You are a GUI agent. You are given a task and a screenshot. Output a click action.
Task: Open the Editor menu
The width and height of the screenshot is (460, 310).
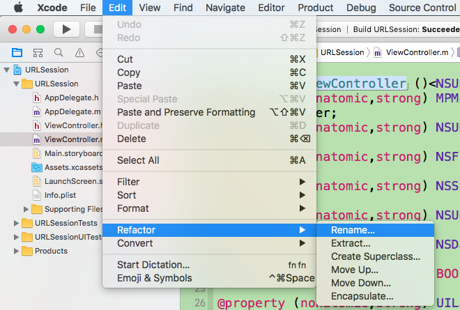(x=271, y=8)
